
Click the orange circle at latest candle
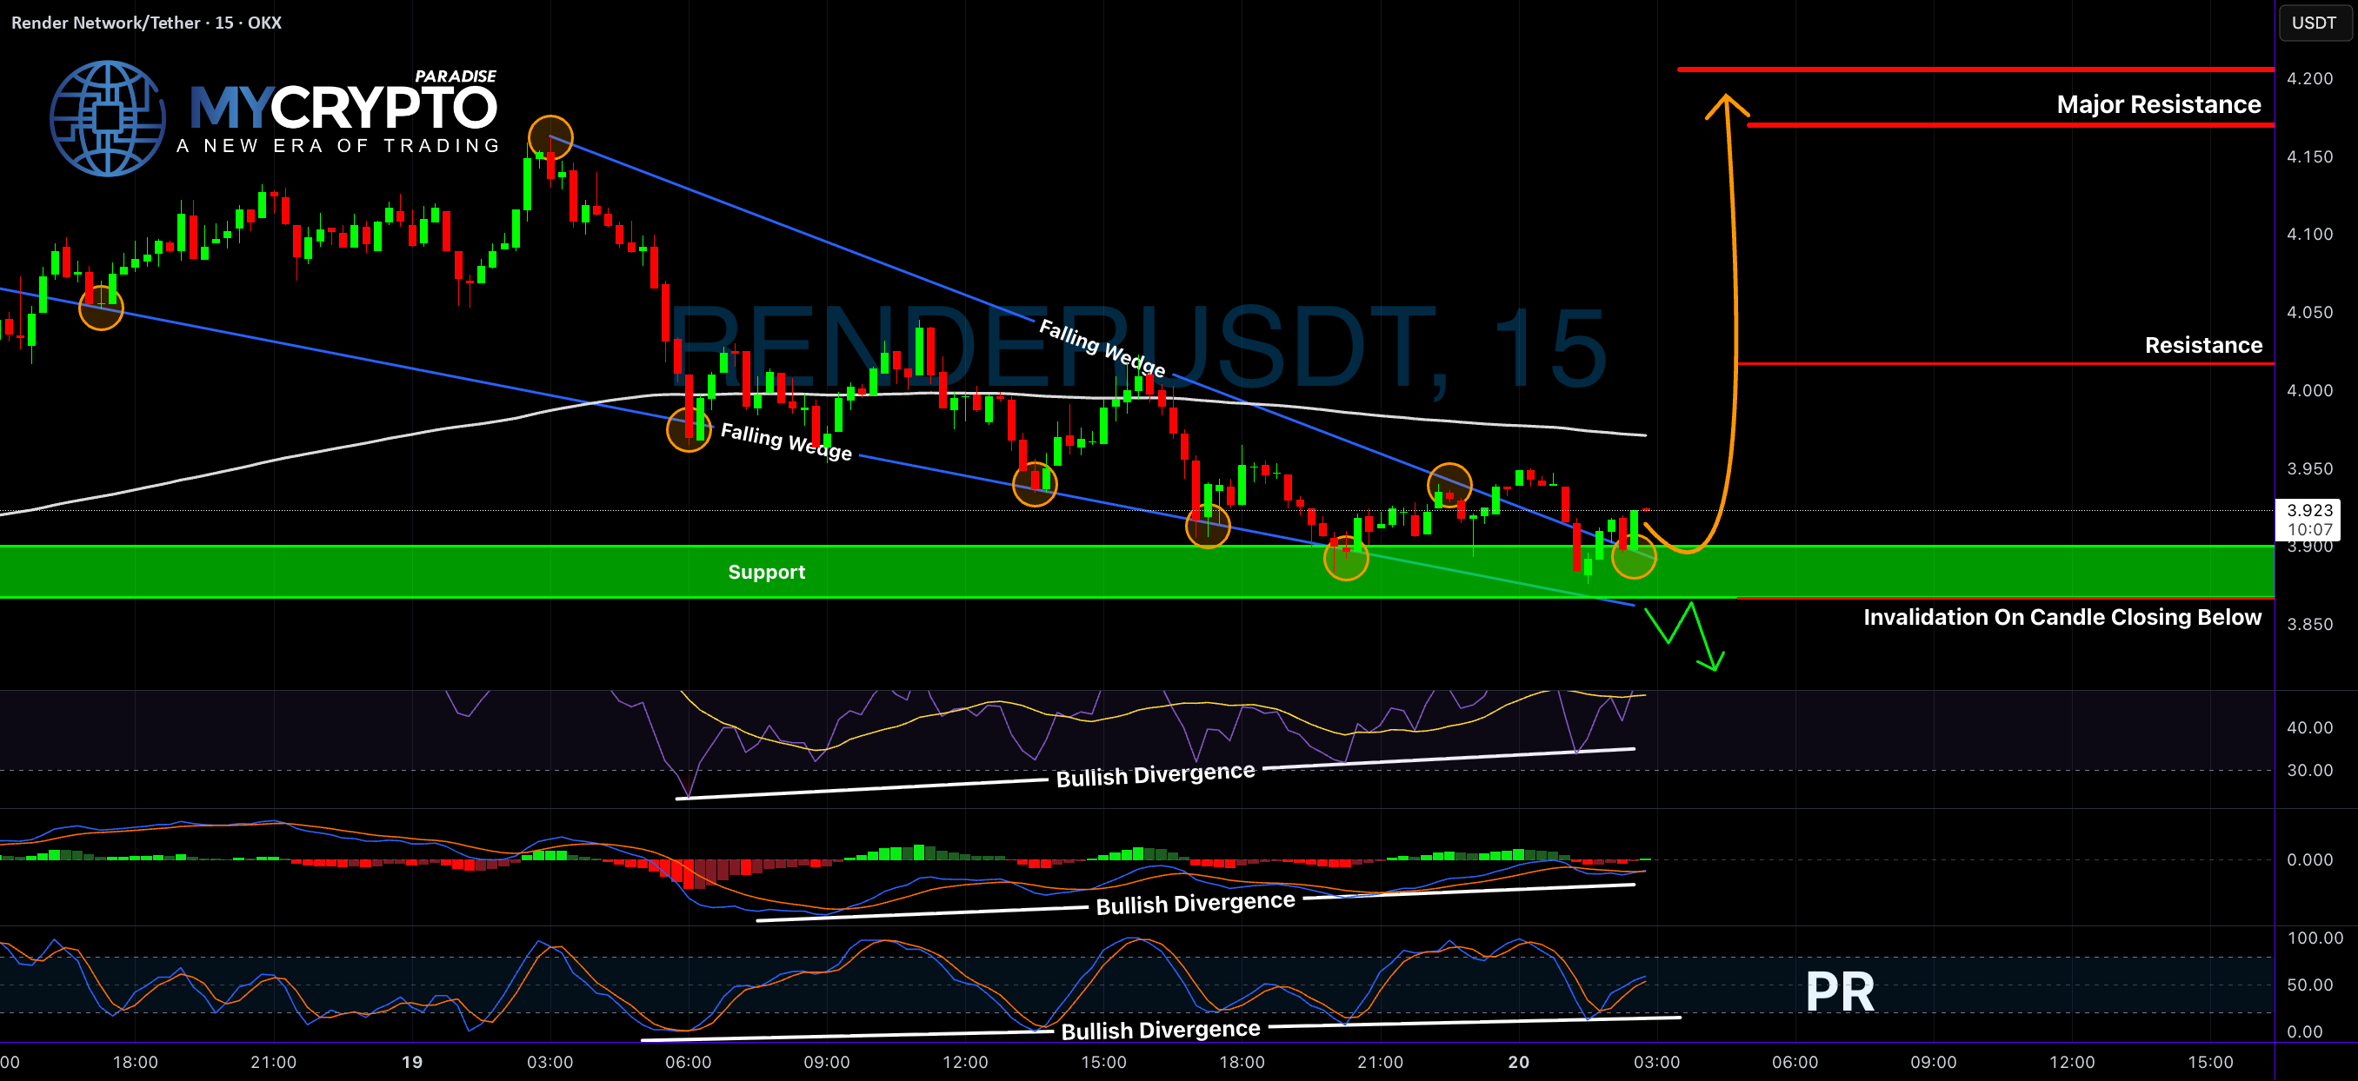pyautogui.click(x=1634, y=556)
